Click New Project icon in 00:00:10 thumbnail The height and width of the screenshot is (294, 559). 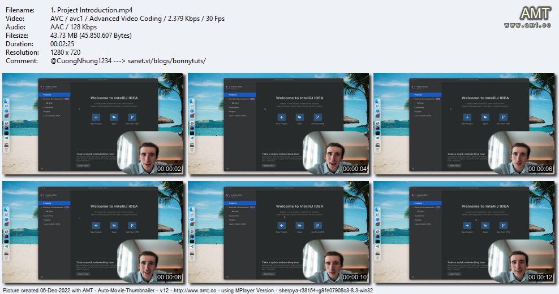click(x=282, y=225)
